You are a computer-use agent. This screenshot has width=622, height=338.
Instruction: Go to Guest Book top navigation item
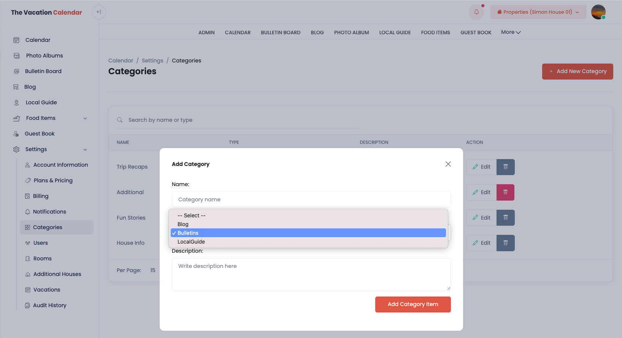pos(476,33)
